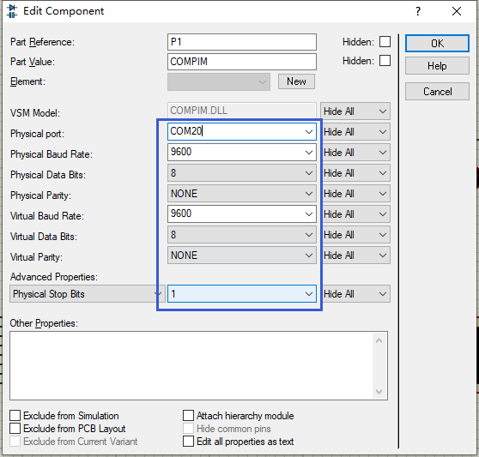Focus the Part Value field
This screenshot has height=457, width=479.
tap(241, 62)
